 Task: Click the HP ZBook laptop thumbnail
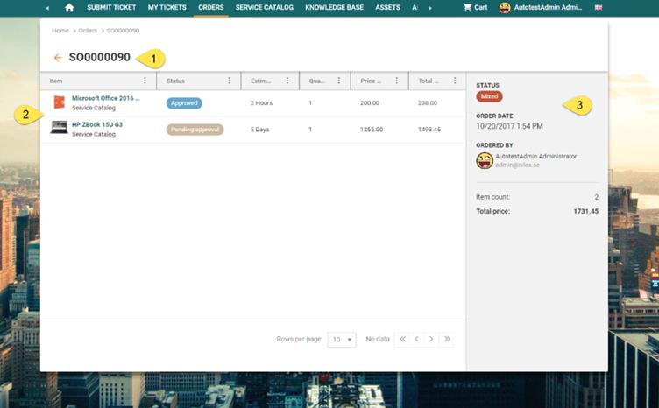tap(59, 129)
